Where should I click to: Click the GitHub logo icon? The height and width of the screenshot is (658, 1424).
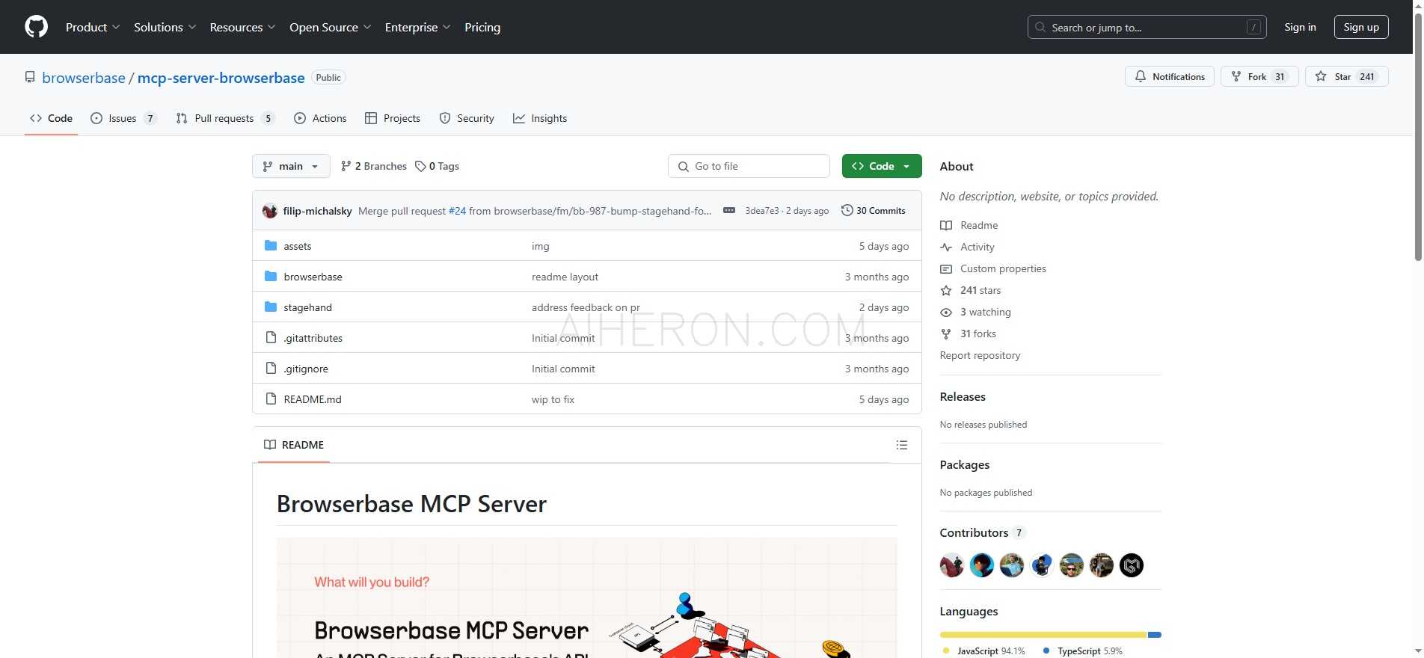tap(36, 27)
